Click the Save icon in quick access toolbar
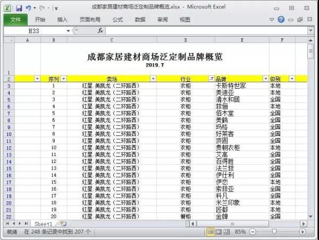 pos(19,8)
